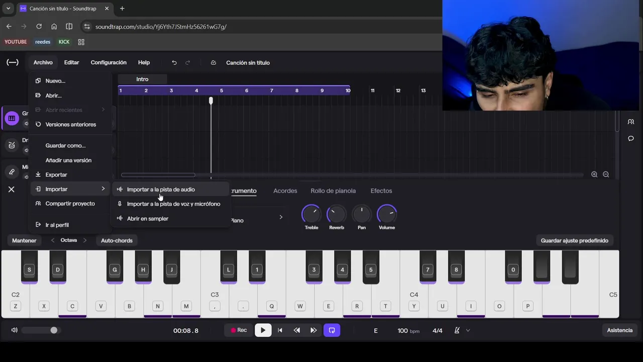Select Guardar como
643x362 pixels.
click(x=70, y=146)
